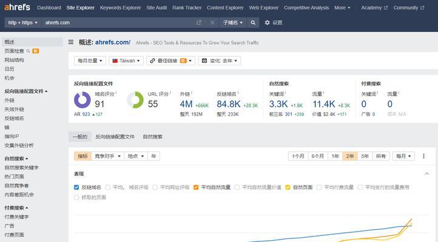Open Keywords Explorer in top navigation
The height and width of the screenshot is (242, 438).
(120, 8)
